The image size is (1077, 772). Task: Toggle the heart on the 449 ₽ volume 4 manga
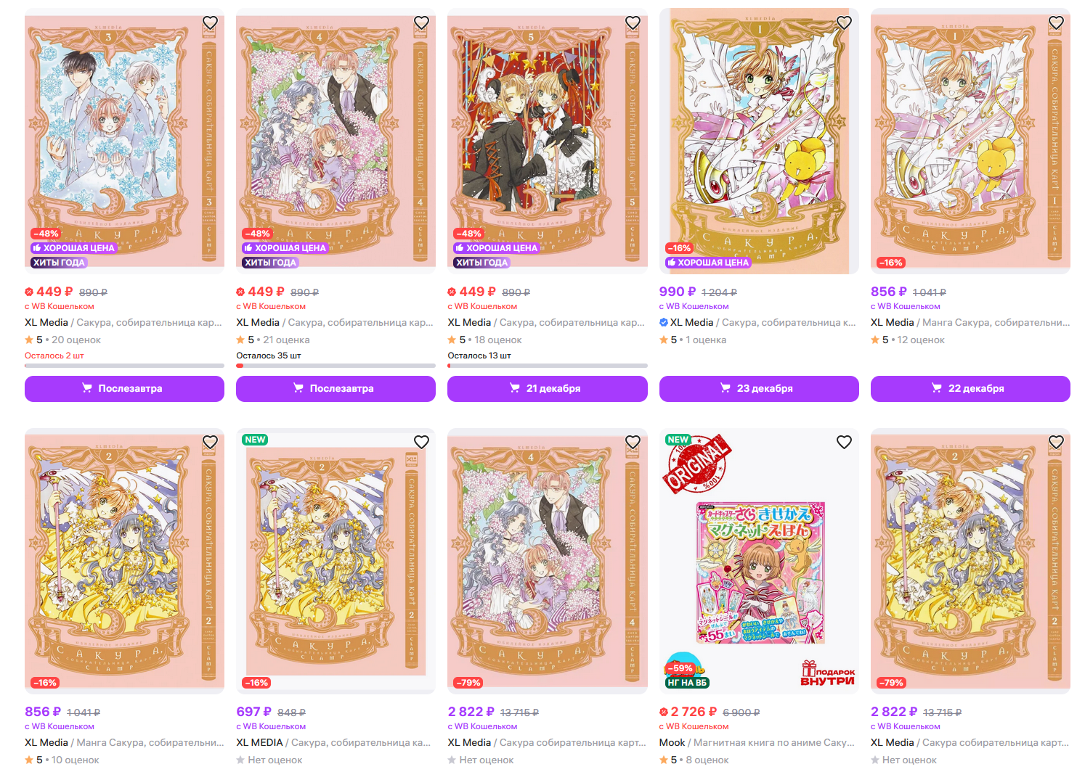point(421,22)
